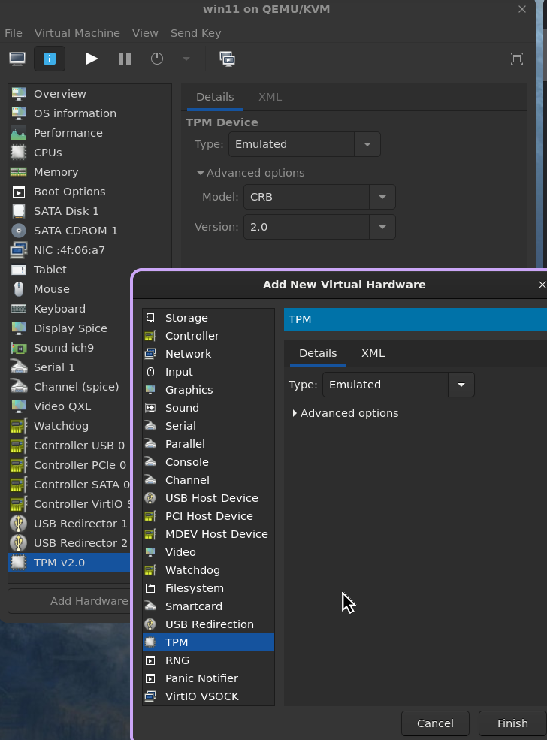
Task: Click the graphical console monitor icon
Action: [x=17, y=59]
